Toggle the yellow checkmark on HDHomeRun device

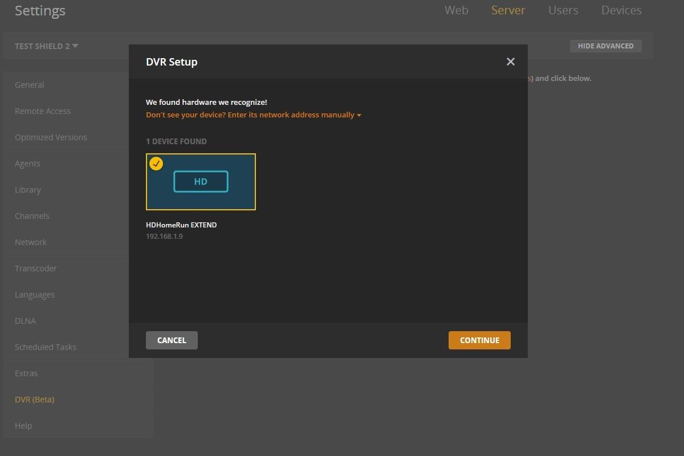click(x=156, y=164)
